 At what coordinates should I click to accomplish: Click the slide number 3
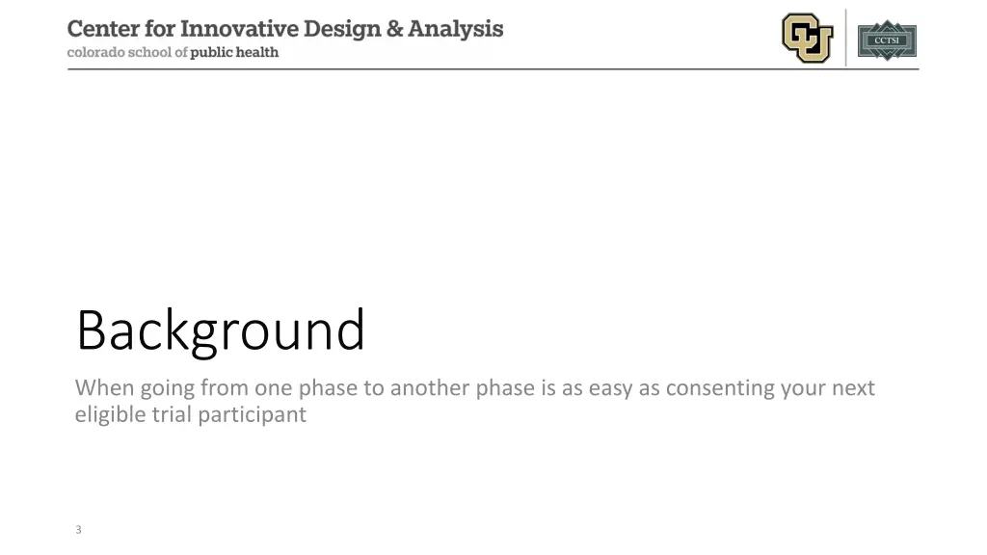point(79,530)
